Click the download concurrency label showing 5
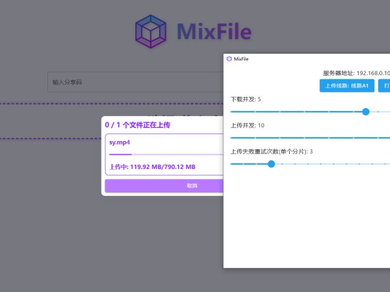The image size is (390, 292). 245,99
